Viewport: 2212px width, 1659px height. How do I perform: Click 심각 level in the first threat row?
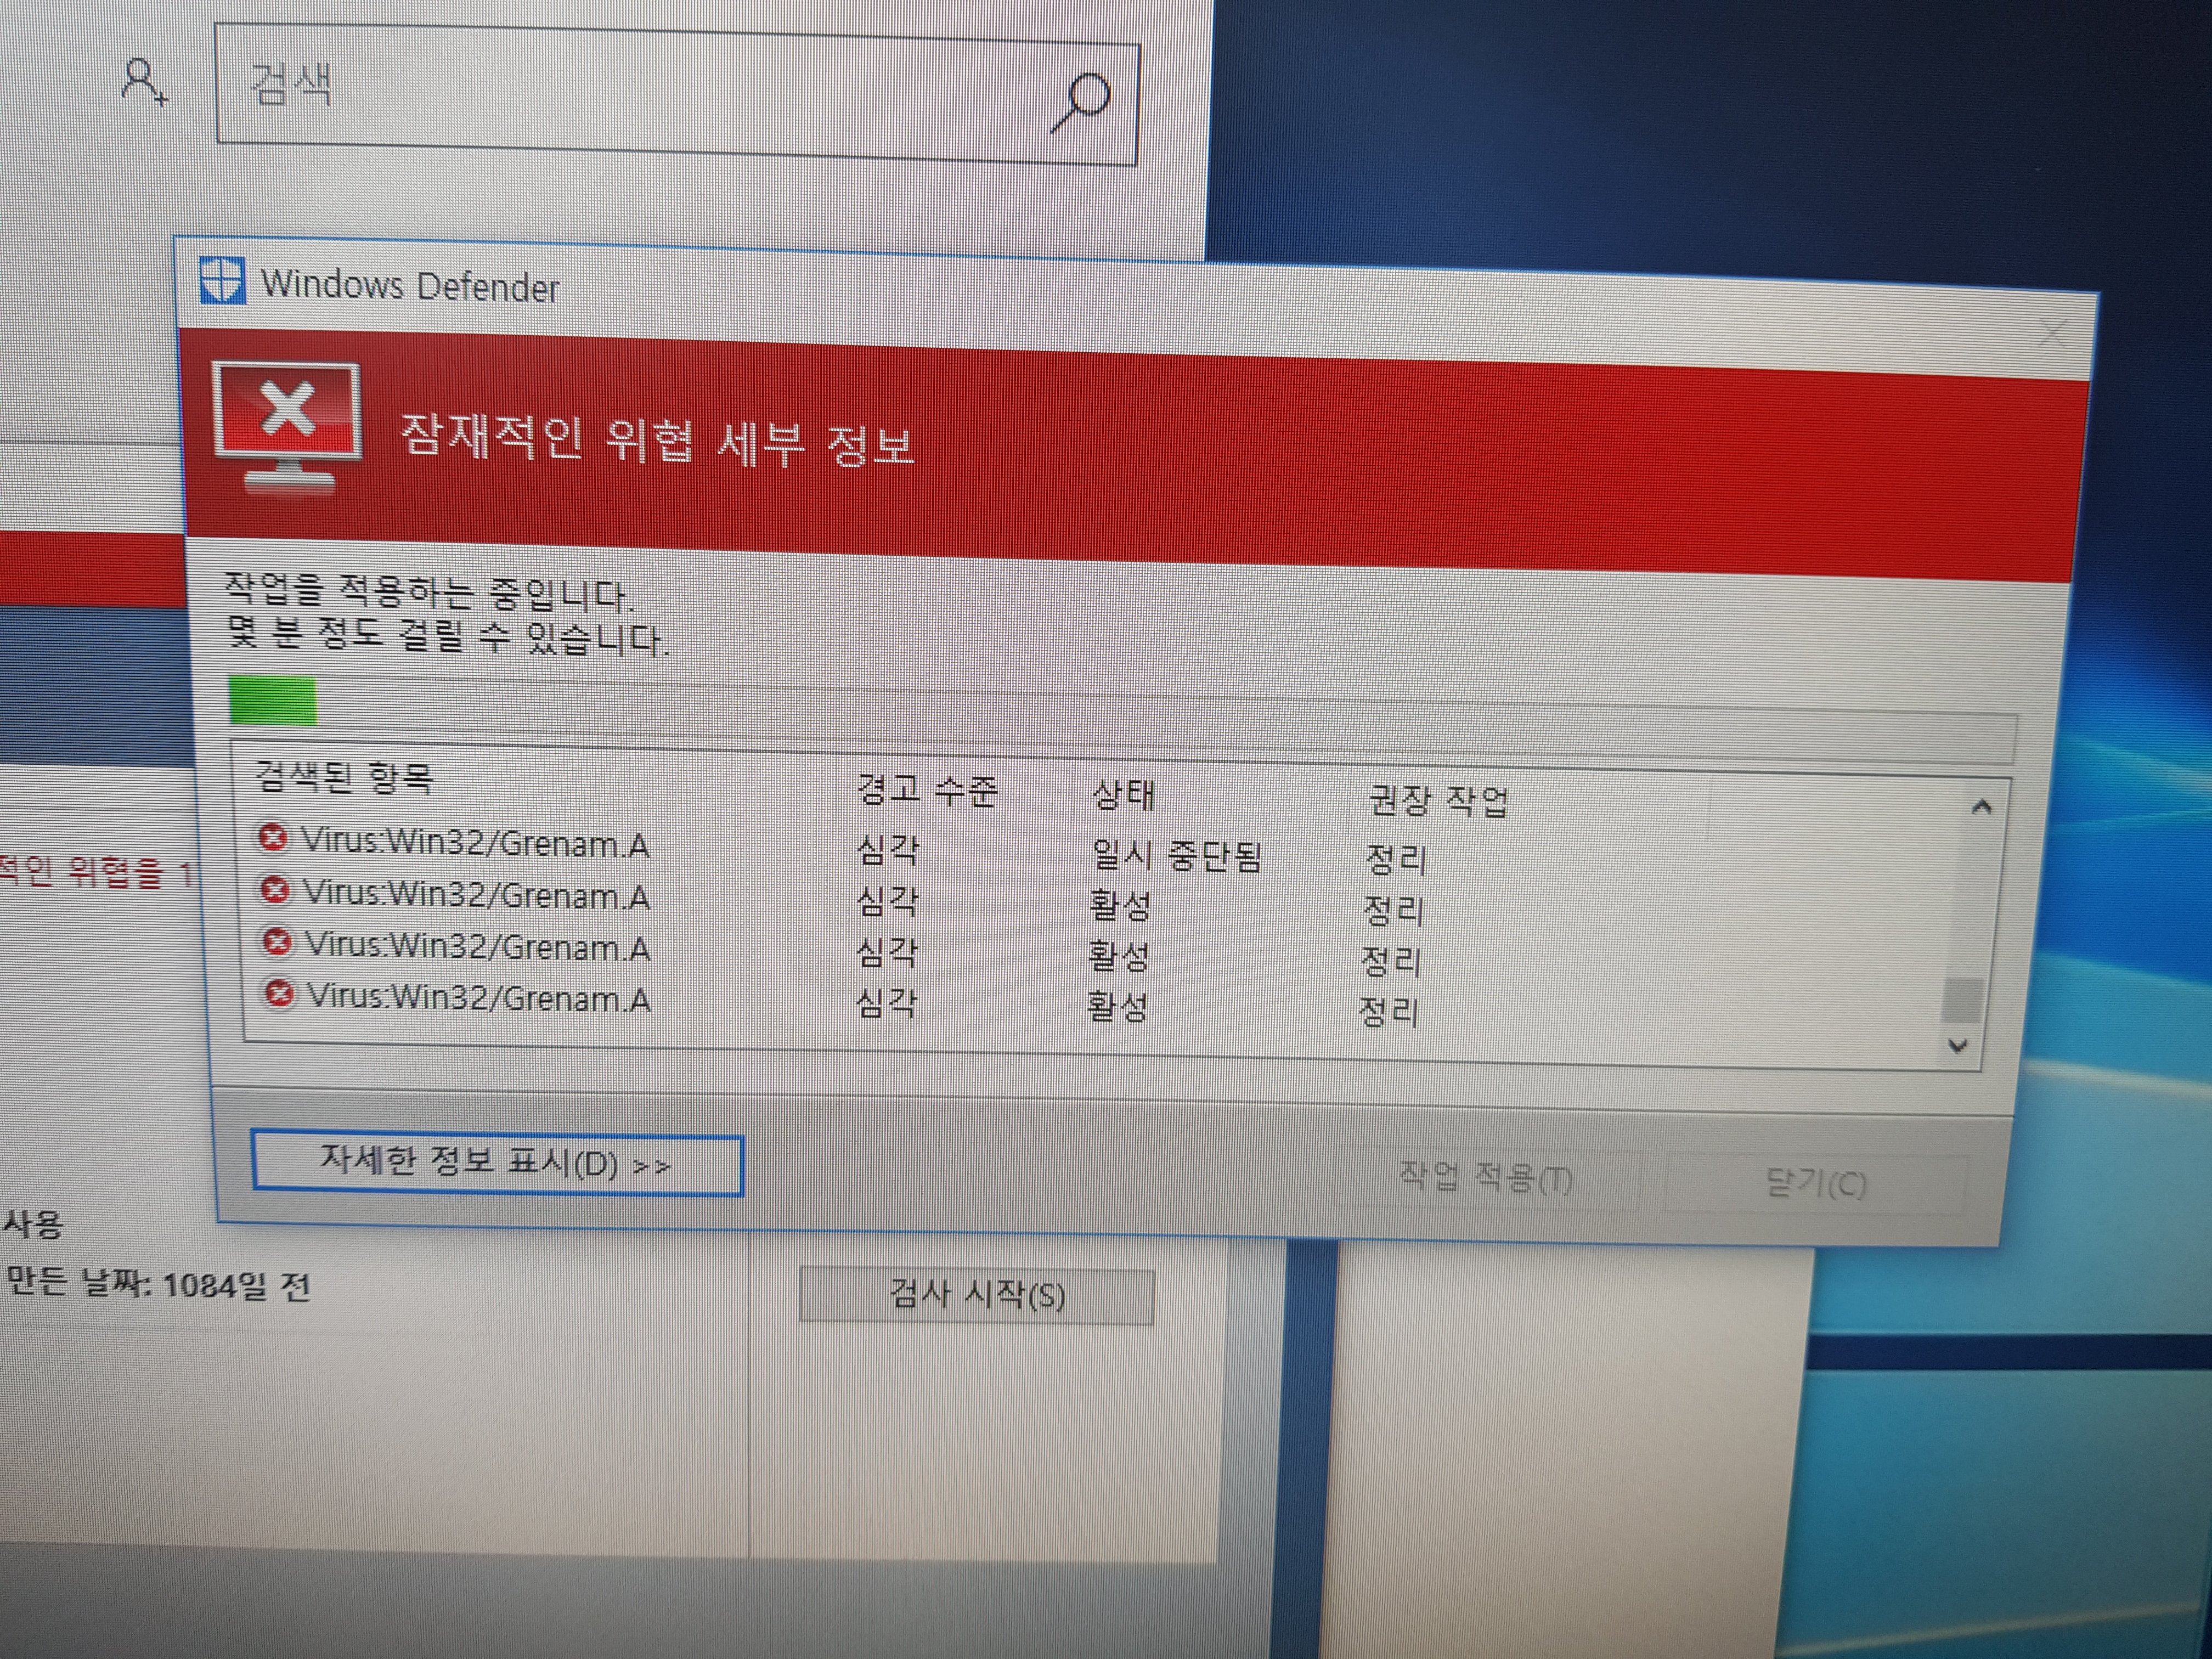pos(888,849)
